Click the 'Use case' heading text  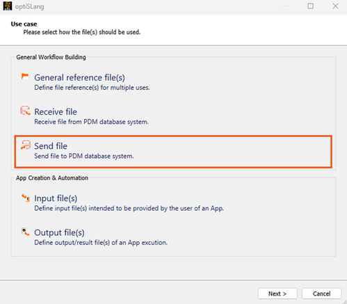click(24, 24)
